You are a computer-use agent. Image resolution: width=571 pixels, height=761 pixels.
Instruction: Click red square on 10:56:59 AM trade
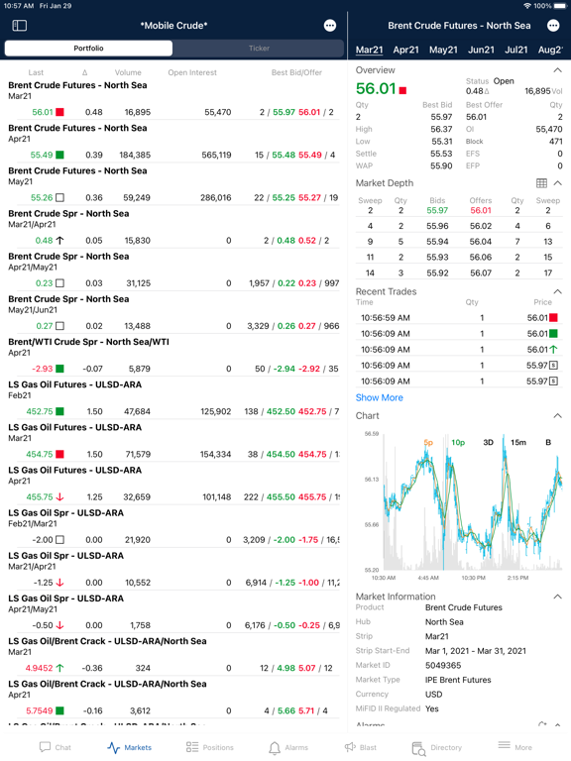553,318
